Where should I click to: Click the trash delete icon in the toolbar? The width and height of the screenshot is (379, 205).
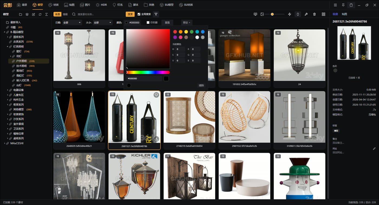tap(314, 14)
